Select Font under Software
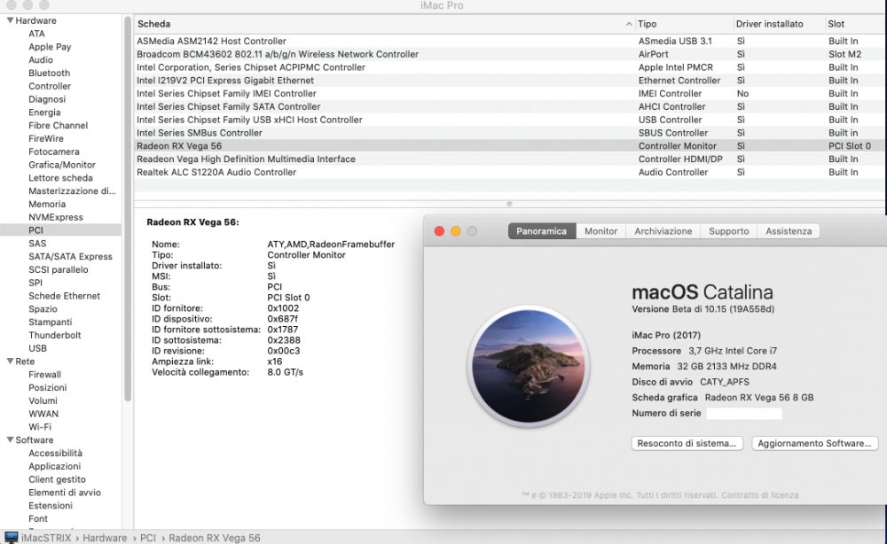 tap(38, 518)
